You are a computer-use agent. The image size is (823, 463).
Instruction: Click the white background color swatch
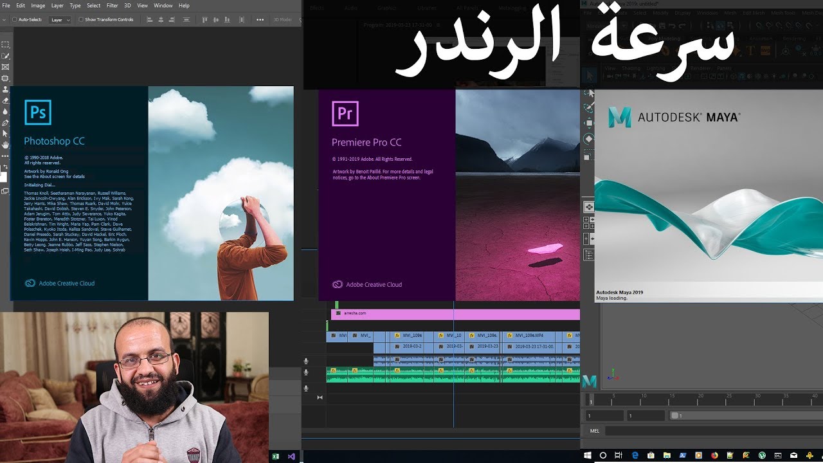[3, 176]
